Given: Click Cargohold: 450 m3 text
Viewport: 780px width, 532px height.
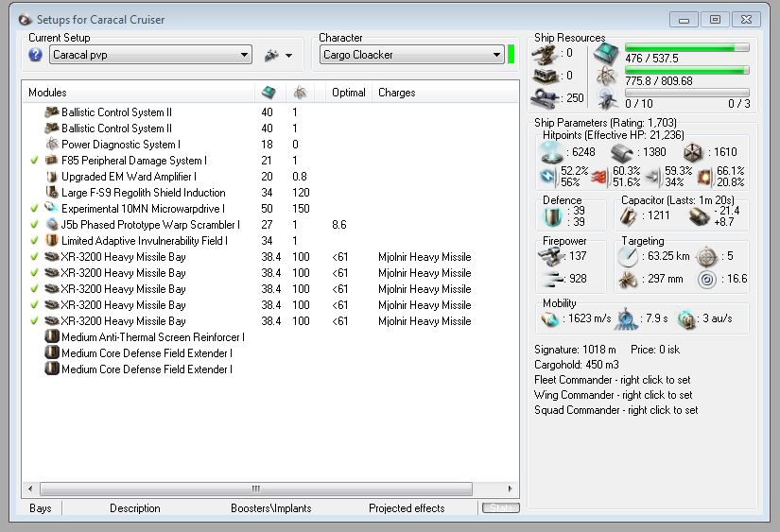Looking at the screenshot, I should click(577, 365).
